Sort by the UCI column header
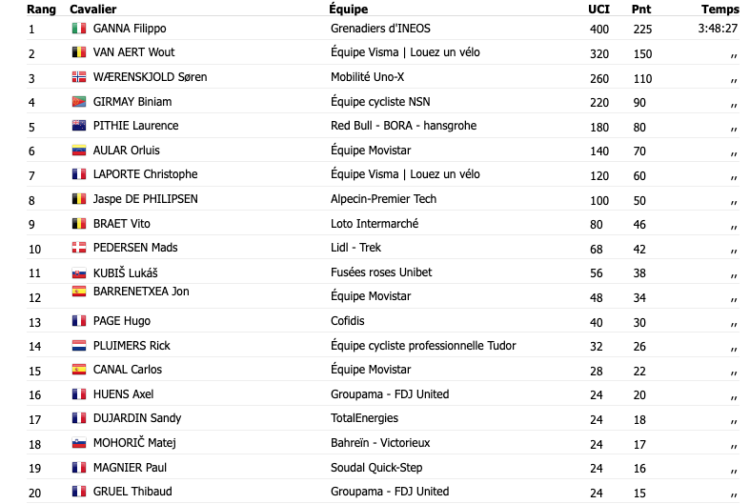The height and width of the screenshot is (504, 750). coord(598,10)
